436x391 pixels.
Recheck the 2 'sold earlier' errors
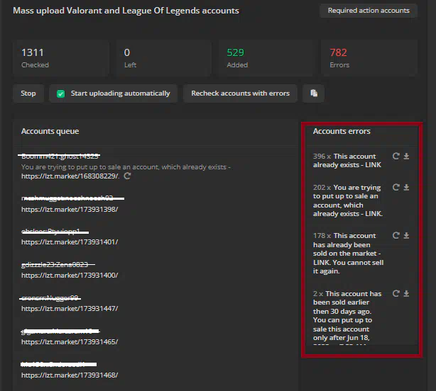click(x=396, y=293)
